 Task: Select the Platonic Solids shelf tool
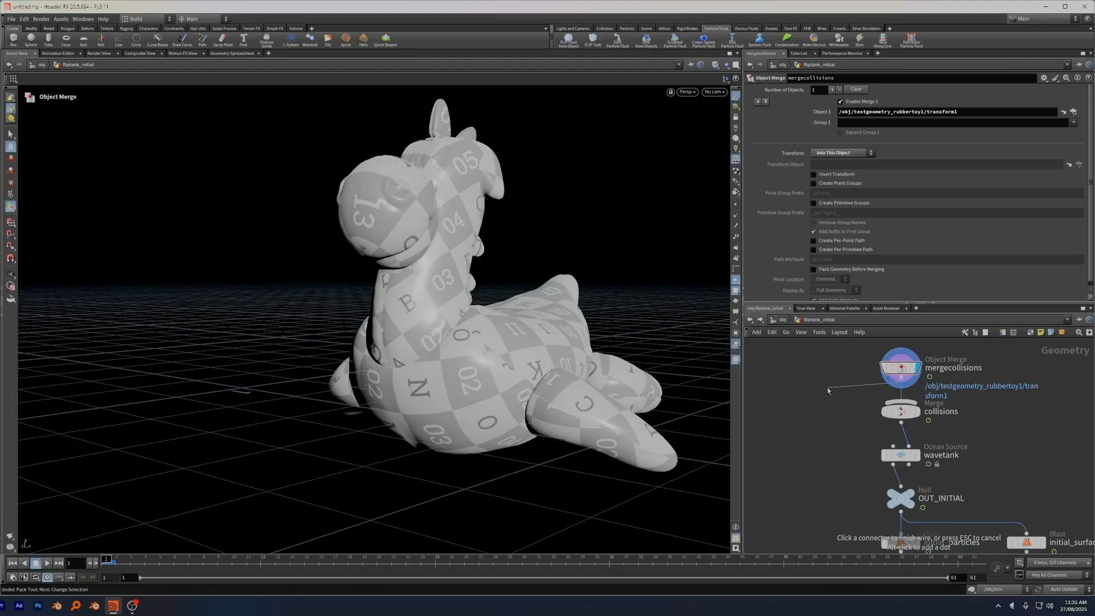pos(267,40)
